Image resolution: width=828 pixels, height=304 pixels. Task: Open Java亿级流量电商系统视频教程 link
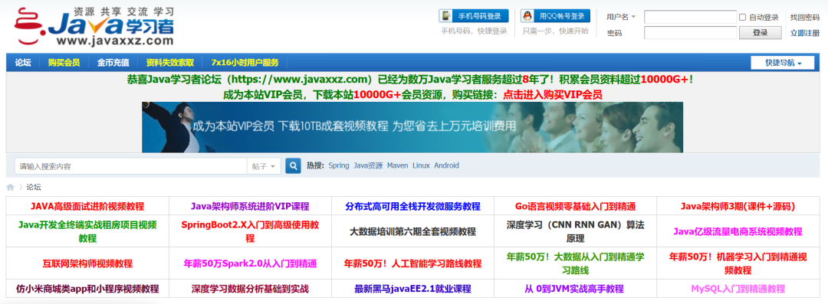click(x=738, y=232)
